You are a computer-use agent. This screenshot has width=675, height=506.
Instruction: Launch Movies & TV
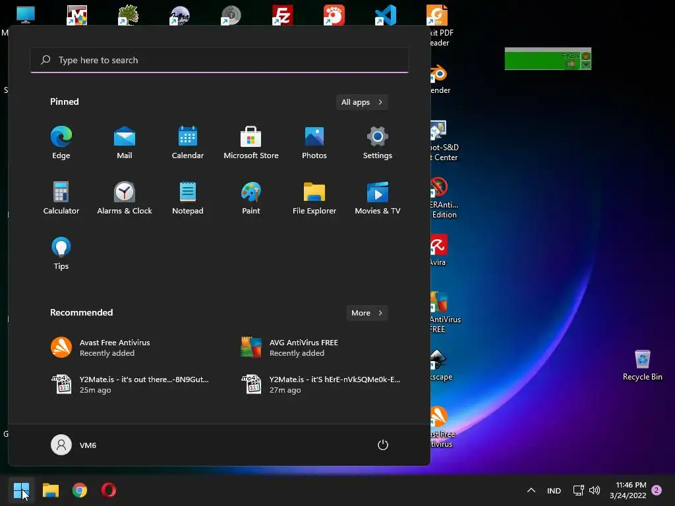pyautogui.click(x=378, y=198)
